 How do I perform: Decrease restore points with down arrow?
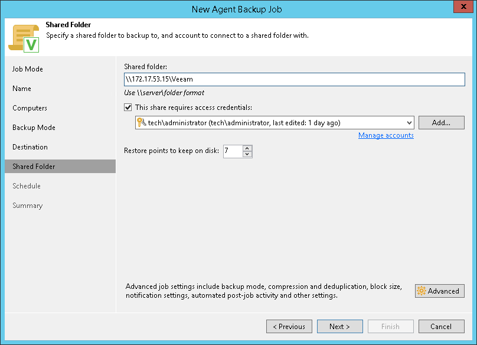point(247,154)
